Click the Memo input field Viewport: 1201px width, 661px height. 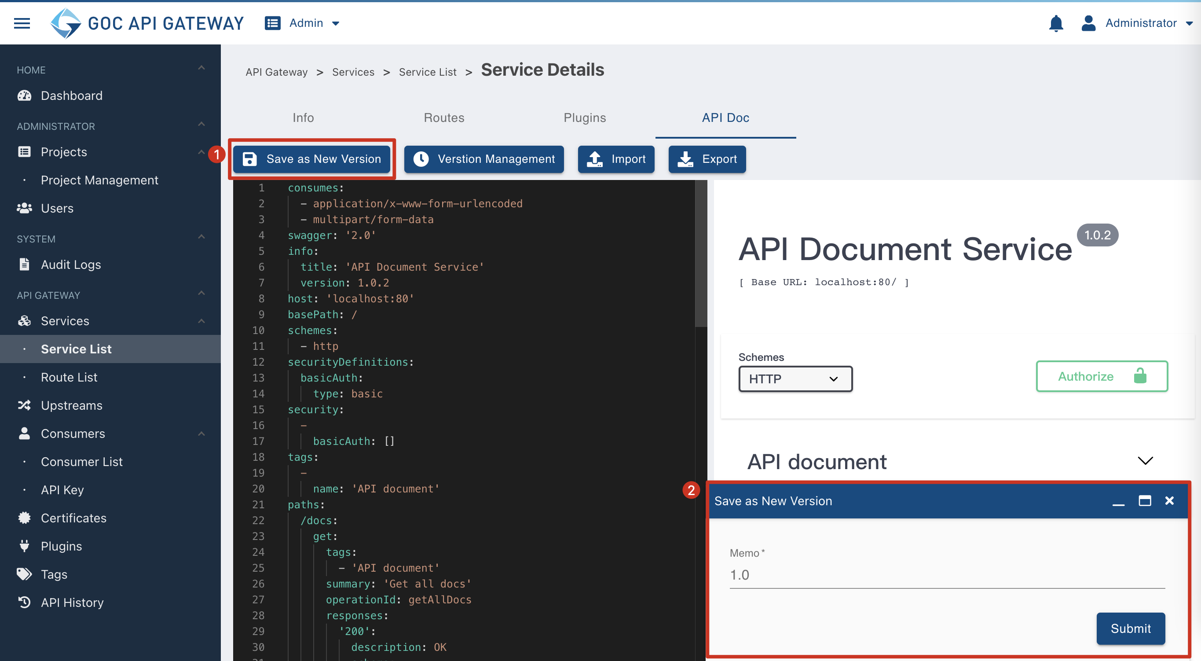tap(947, 575)
